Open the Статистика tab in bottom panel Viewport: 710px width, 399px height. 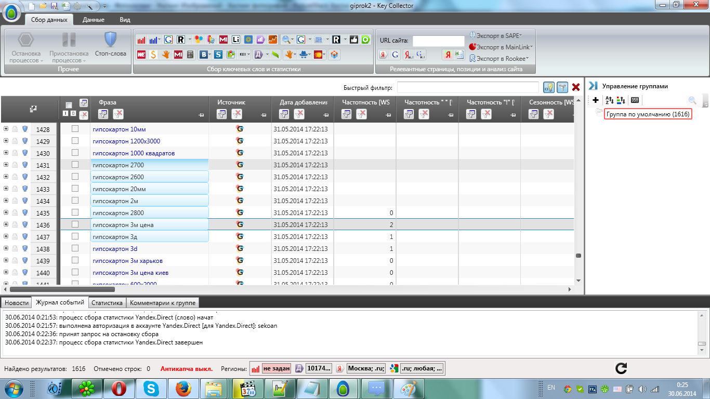pyautogui.click(x=107, y=302)
